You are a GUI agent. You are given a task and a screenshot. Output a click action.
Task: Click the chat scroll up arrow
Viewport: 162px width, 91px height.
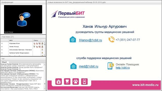[x=45, y=64]
